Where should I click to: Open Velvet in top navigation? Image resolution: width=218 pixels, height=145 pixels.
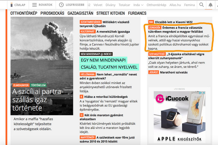pyautogui.click(x=98, y=5)
